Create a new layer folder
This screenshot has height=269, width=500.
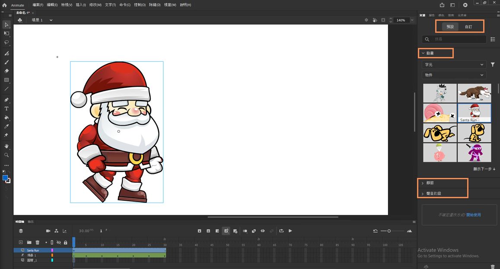tap(29, 242)
